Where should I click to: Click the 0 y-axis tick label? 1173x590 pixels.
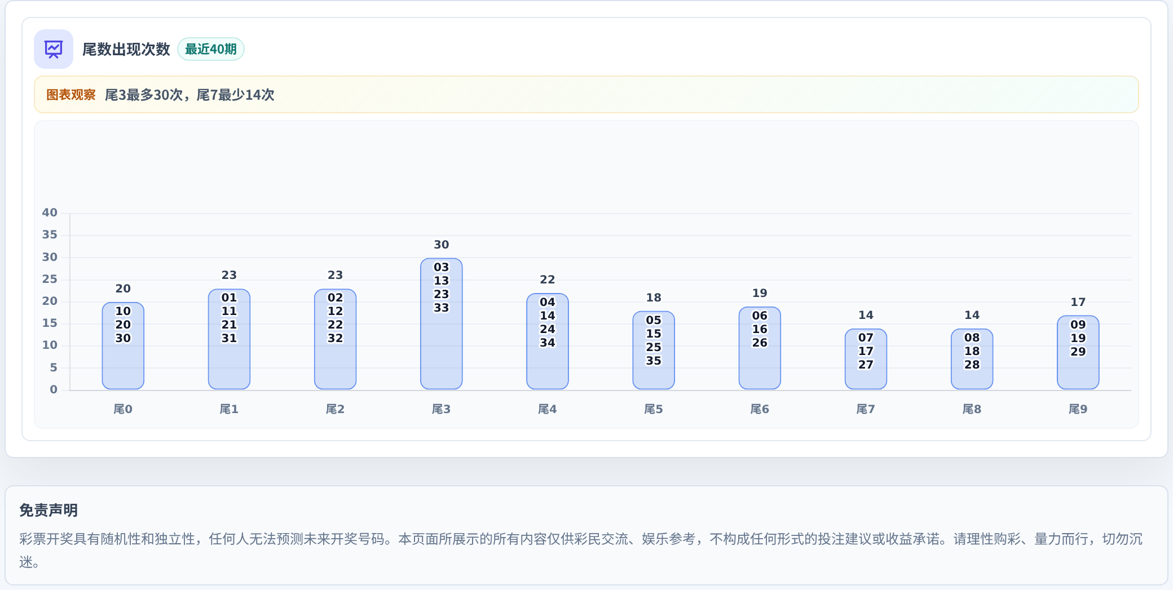point(54,389)
